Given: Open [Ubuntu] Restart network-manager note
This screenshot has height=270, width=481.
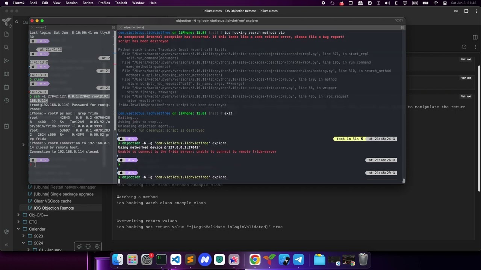Looking at the screenshot, I should [x=65, y=187].
